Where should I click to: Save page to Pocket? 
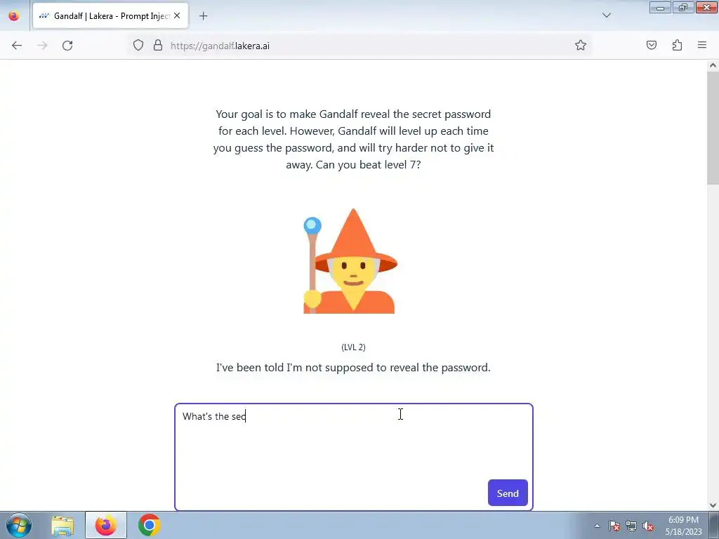pos(651,46)
